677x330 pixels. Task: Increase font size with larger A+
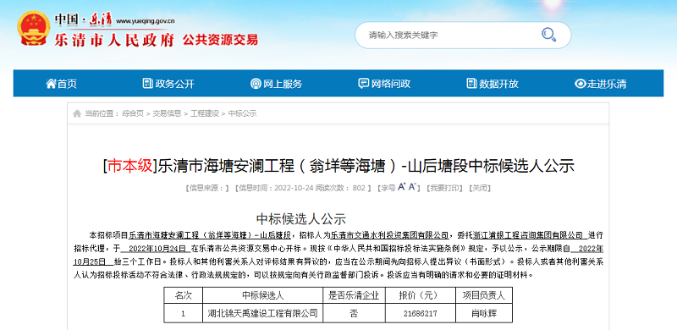coord(401,187)
